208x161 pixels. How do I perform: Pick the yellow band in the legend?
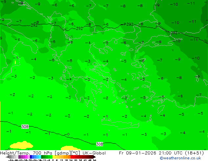coord(53,157)
